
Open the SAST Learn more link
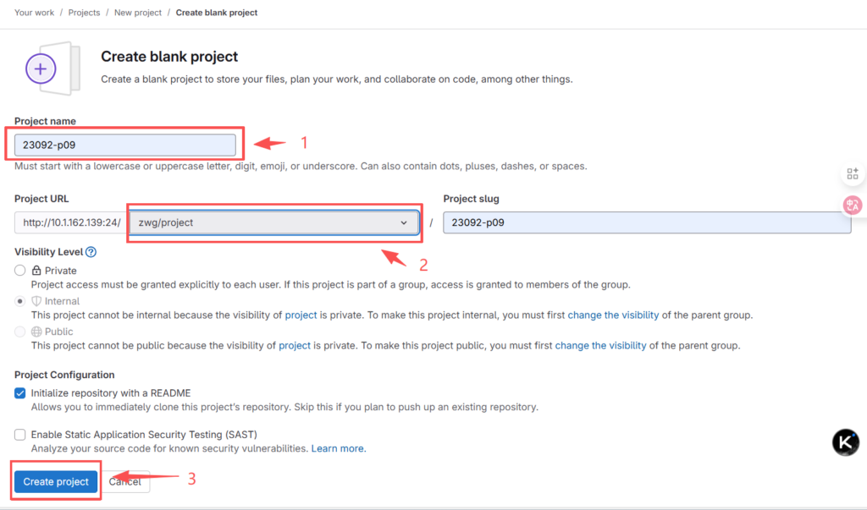point(338,448)
